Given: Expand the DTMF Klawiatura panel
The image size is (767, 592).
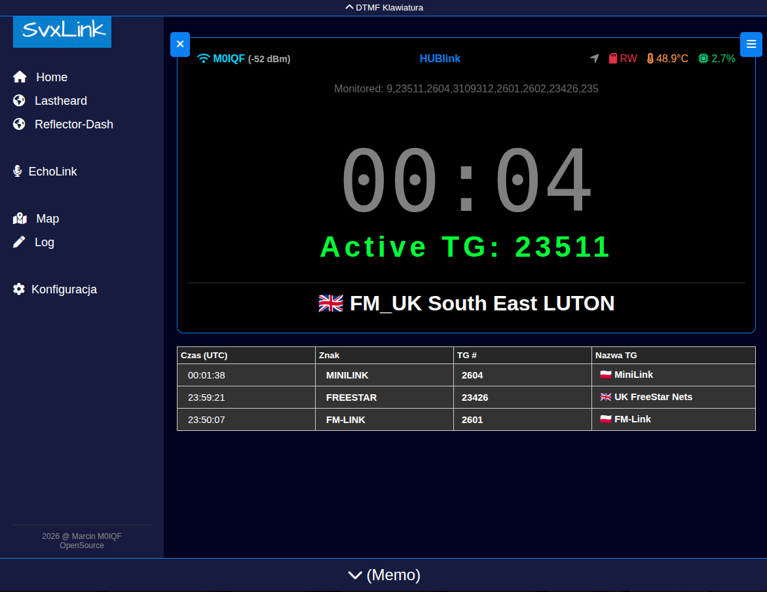Looking at the screenshot, I should pyautogui.click(x=384, y=8).
